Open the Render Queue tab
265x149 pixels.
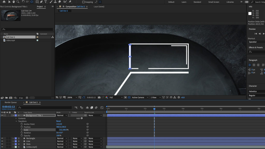[x=11, y=102]
